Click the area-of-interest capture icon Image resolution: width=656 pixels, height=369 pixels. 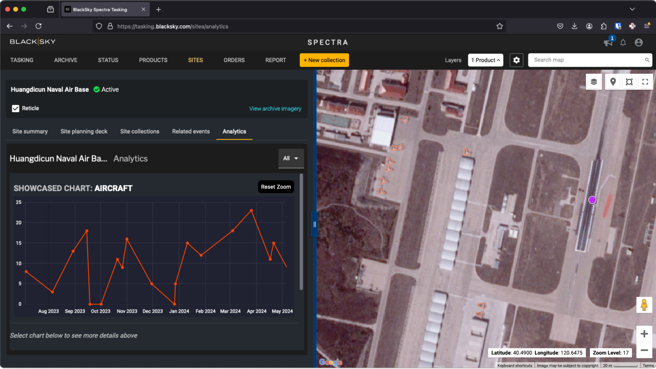[x=629, y=81]
